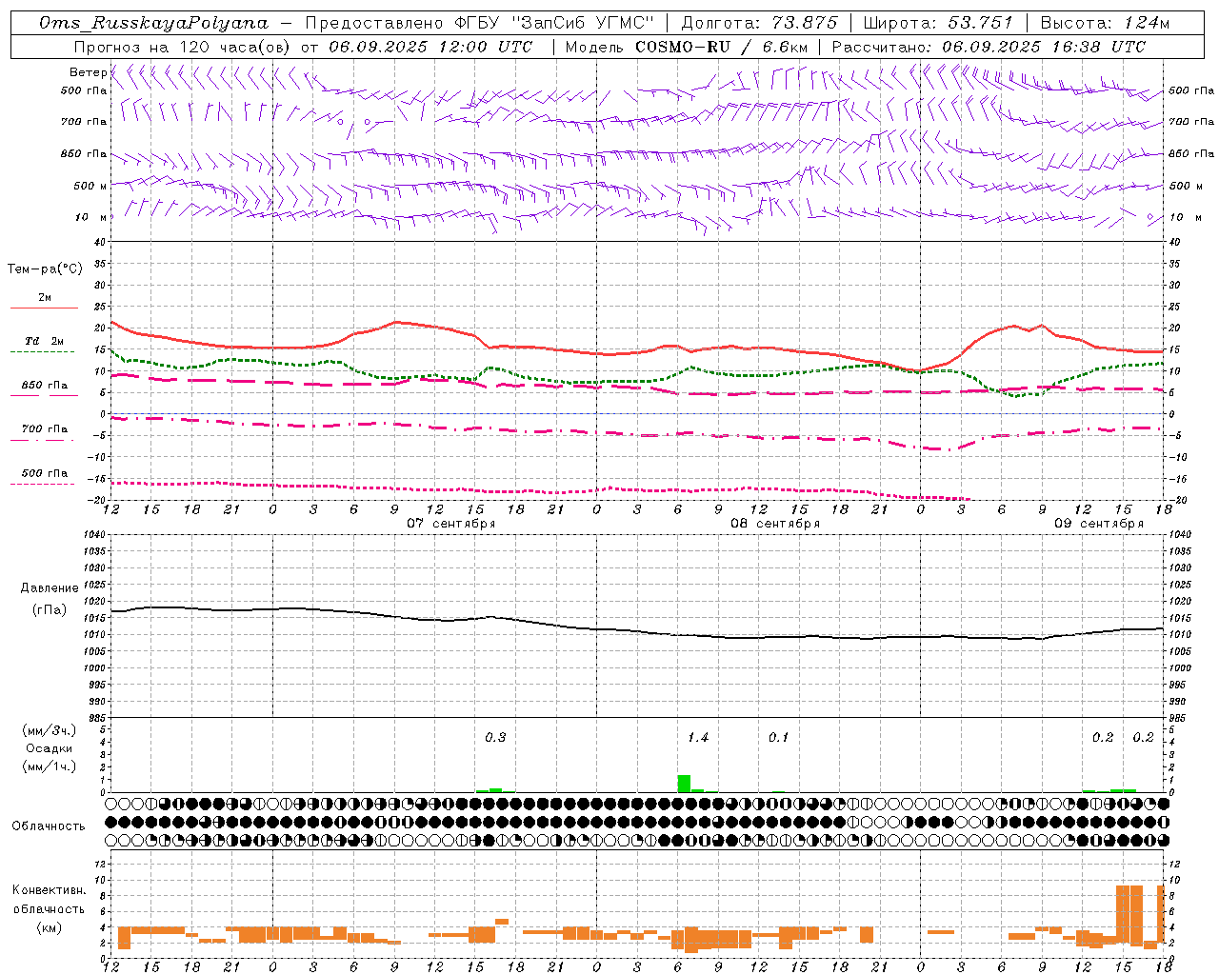1219x975 pixels.
Task: Click the Td 2м dew point legend label
Action: coord(45,341)
